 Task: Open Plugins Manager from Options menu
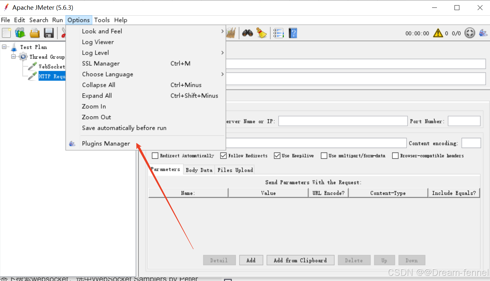click(146, 143)
